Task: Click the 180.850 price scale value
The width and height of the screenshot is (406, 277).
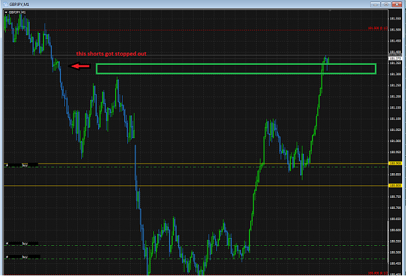Action: pos(396,175)
